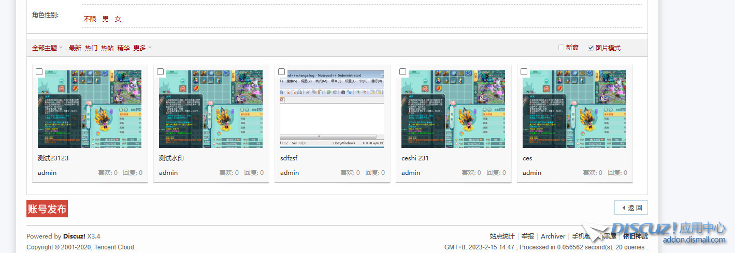The height and width of the screenshot is (253, 735).
Task: Open the 测试水印 post title link
Action: [171, 158]
